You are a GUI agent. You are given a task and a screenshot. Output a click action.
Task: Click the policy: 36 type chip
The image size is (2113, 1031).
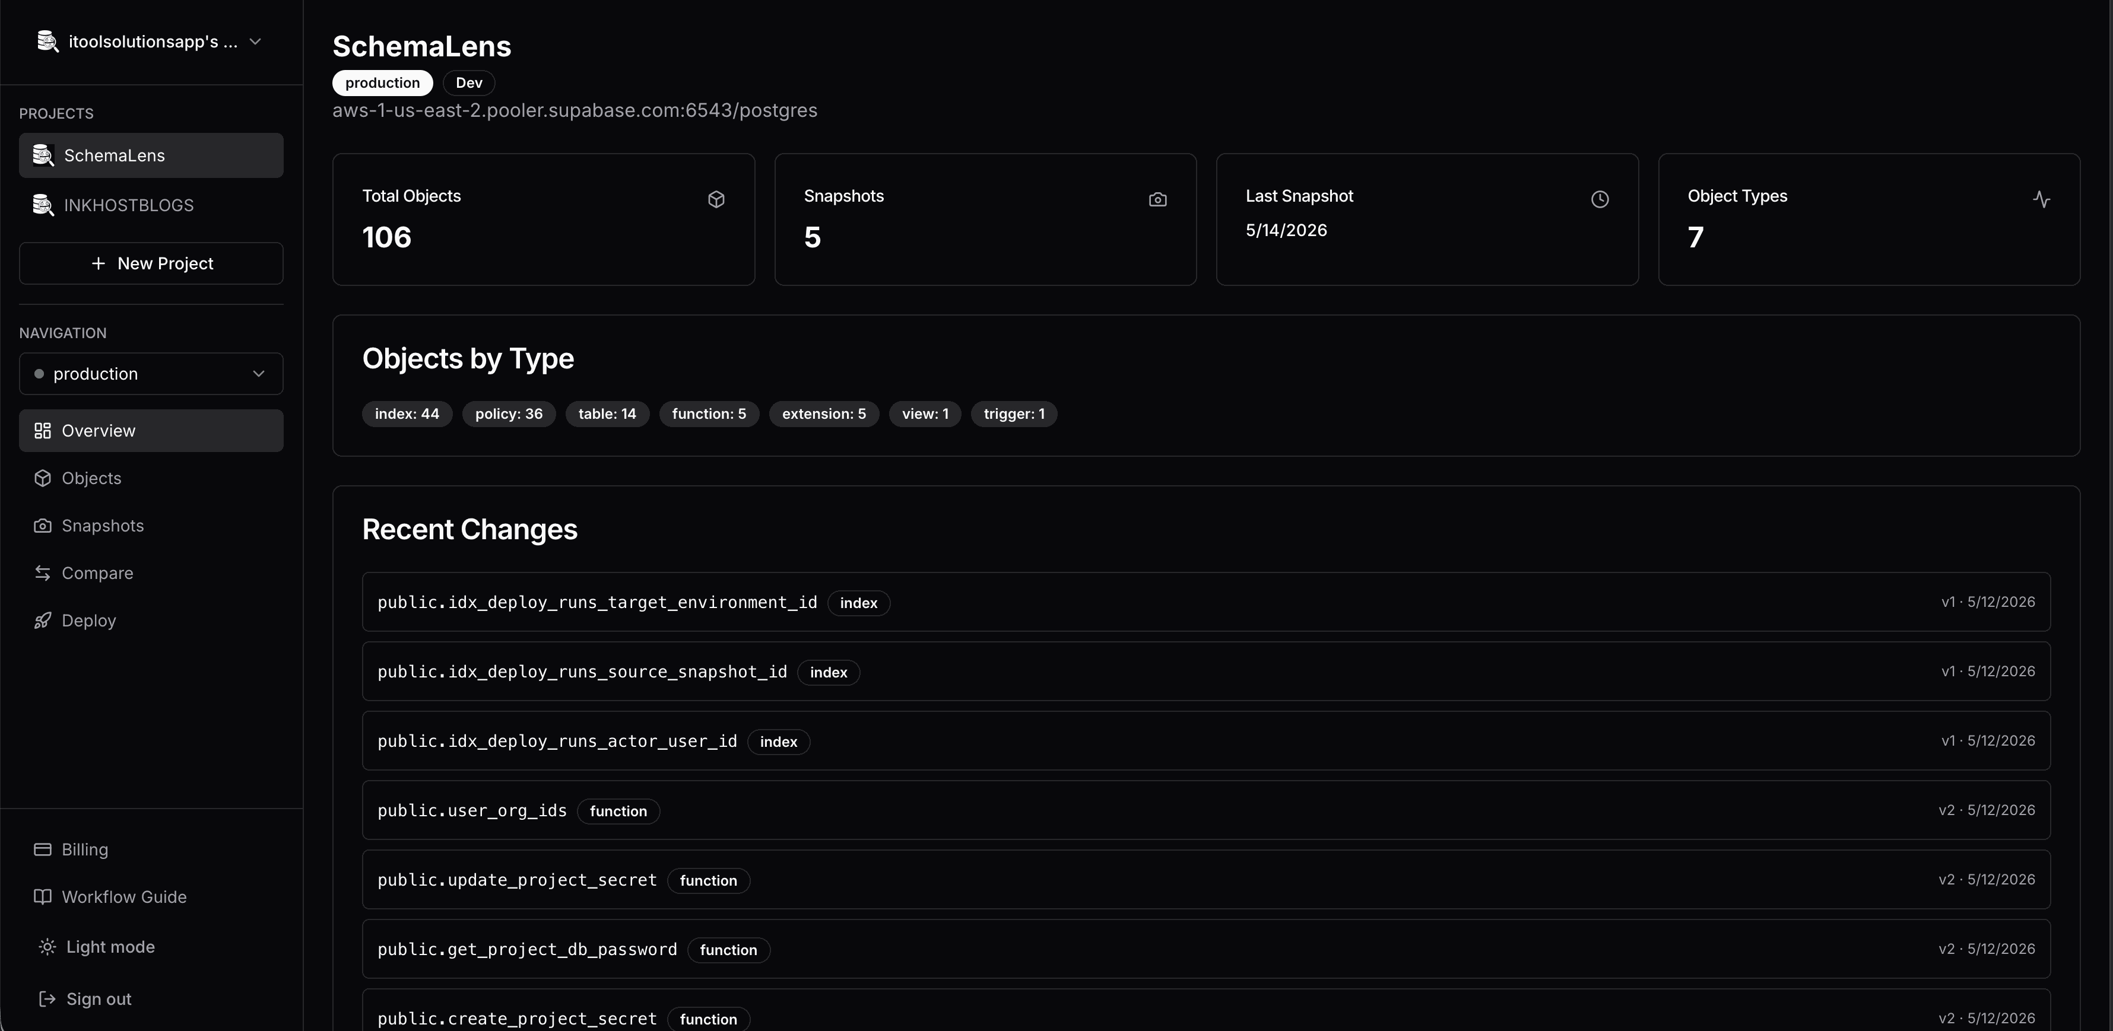(x=509, y=414)
